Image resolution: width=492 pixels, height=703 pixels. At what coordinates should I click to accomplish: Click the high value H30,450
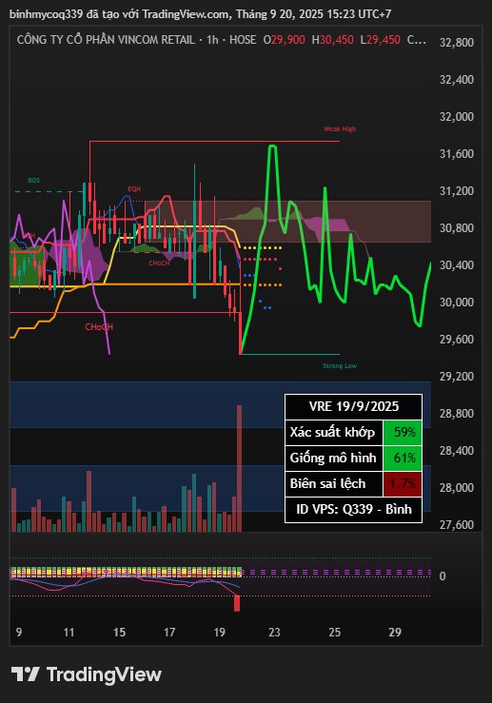point(332,40)
